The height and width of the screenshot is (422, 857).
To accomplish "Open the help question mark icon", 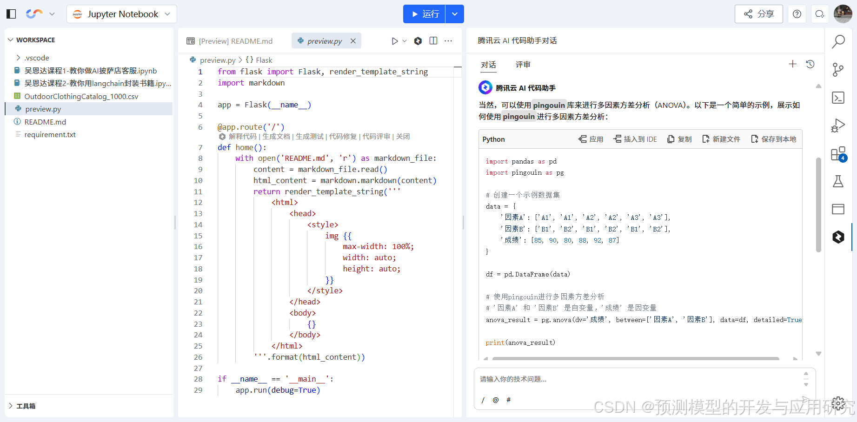I will (x=797, y=14).
